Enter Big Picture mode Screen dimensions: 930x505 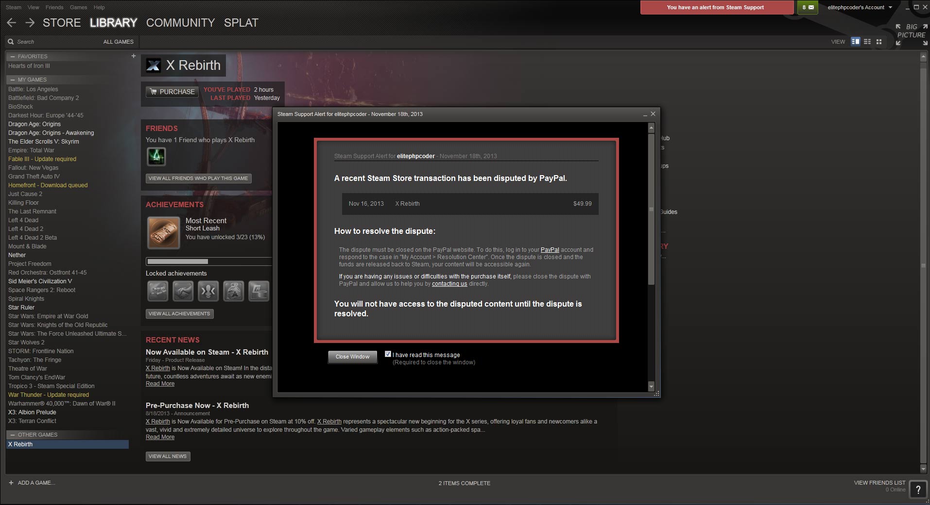[x=912, y=34]
